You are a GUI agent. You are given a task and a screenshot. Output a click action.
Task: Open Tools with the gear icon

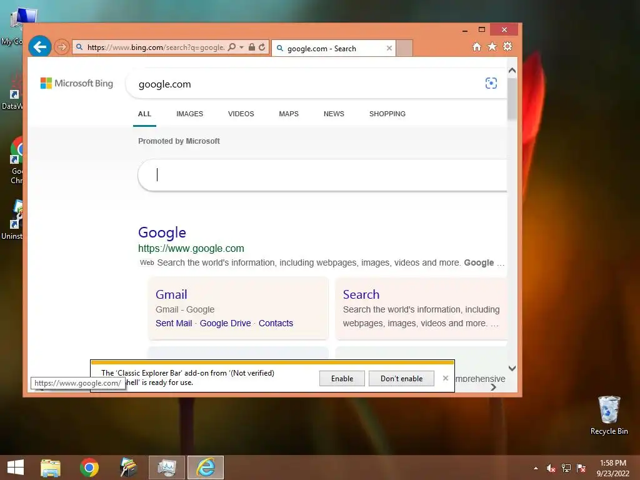[507, 46]
